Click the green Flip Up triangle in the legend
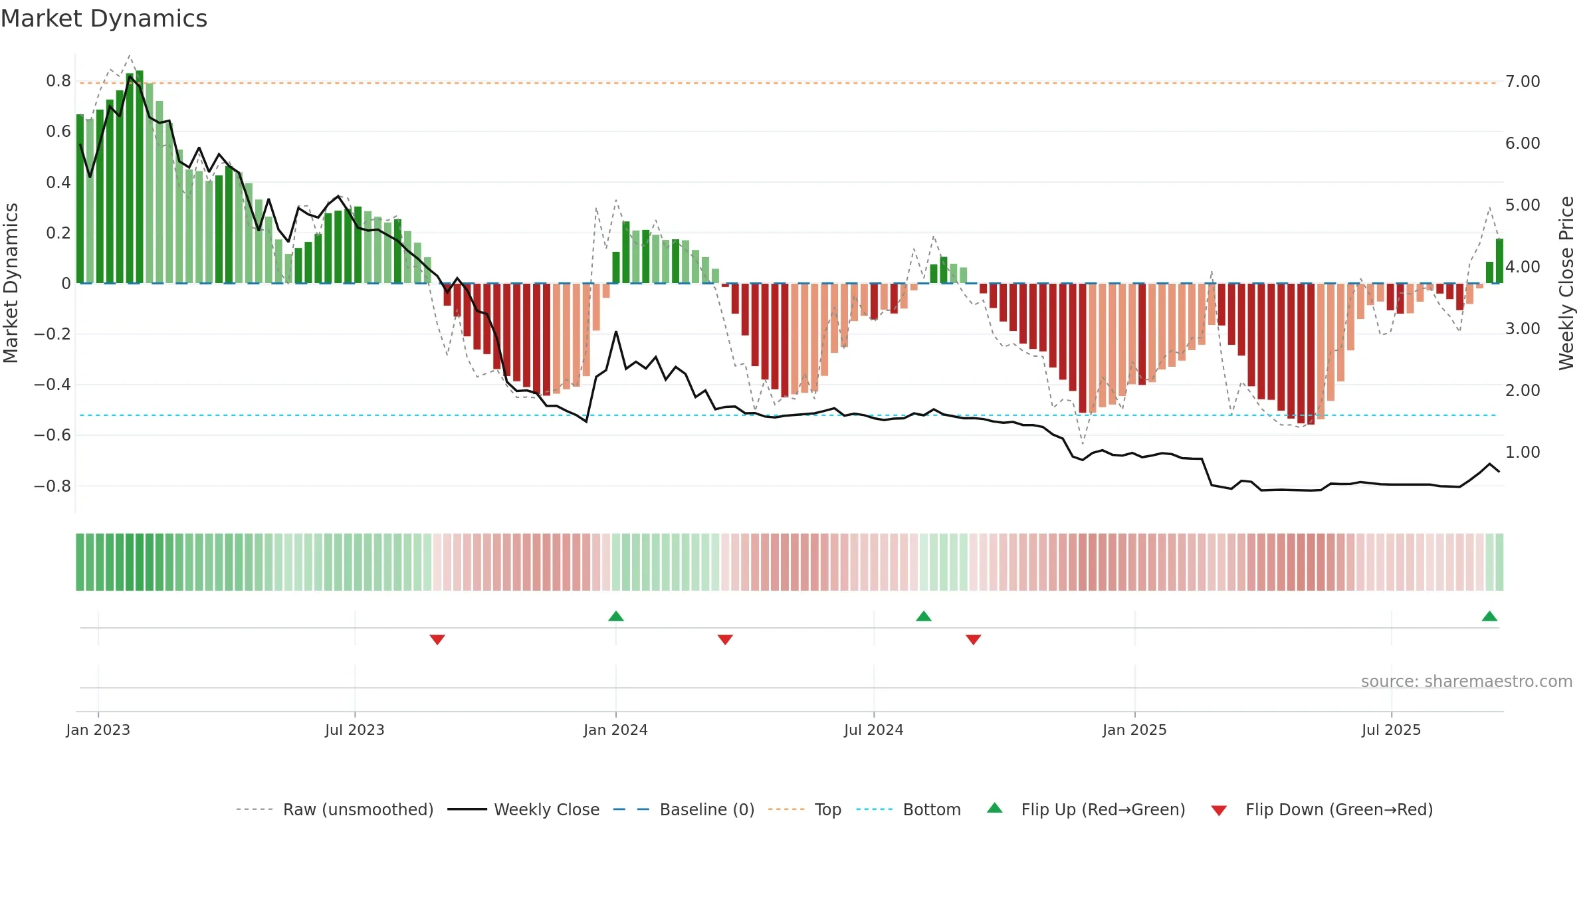The height and width of the screenshot is (897, 1595). coord(995,808)
